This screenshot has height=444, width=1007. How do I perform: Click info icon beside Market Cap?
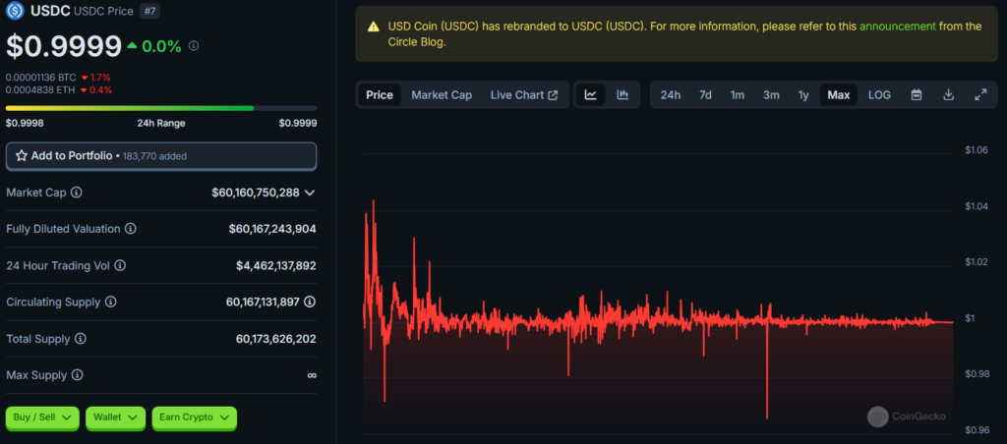click(77, 193)
